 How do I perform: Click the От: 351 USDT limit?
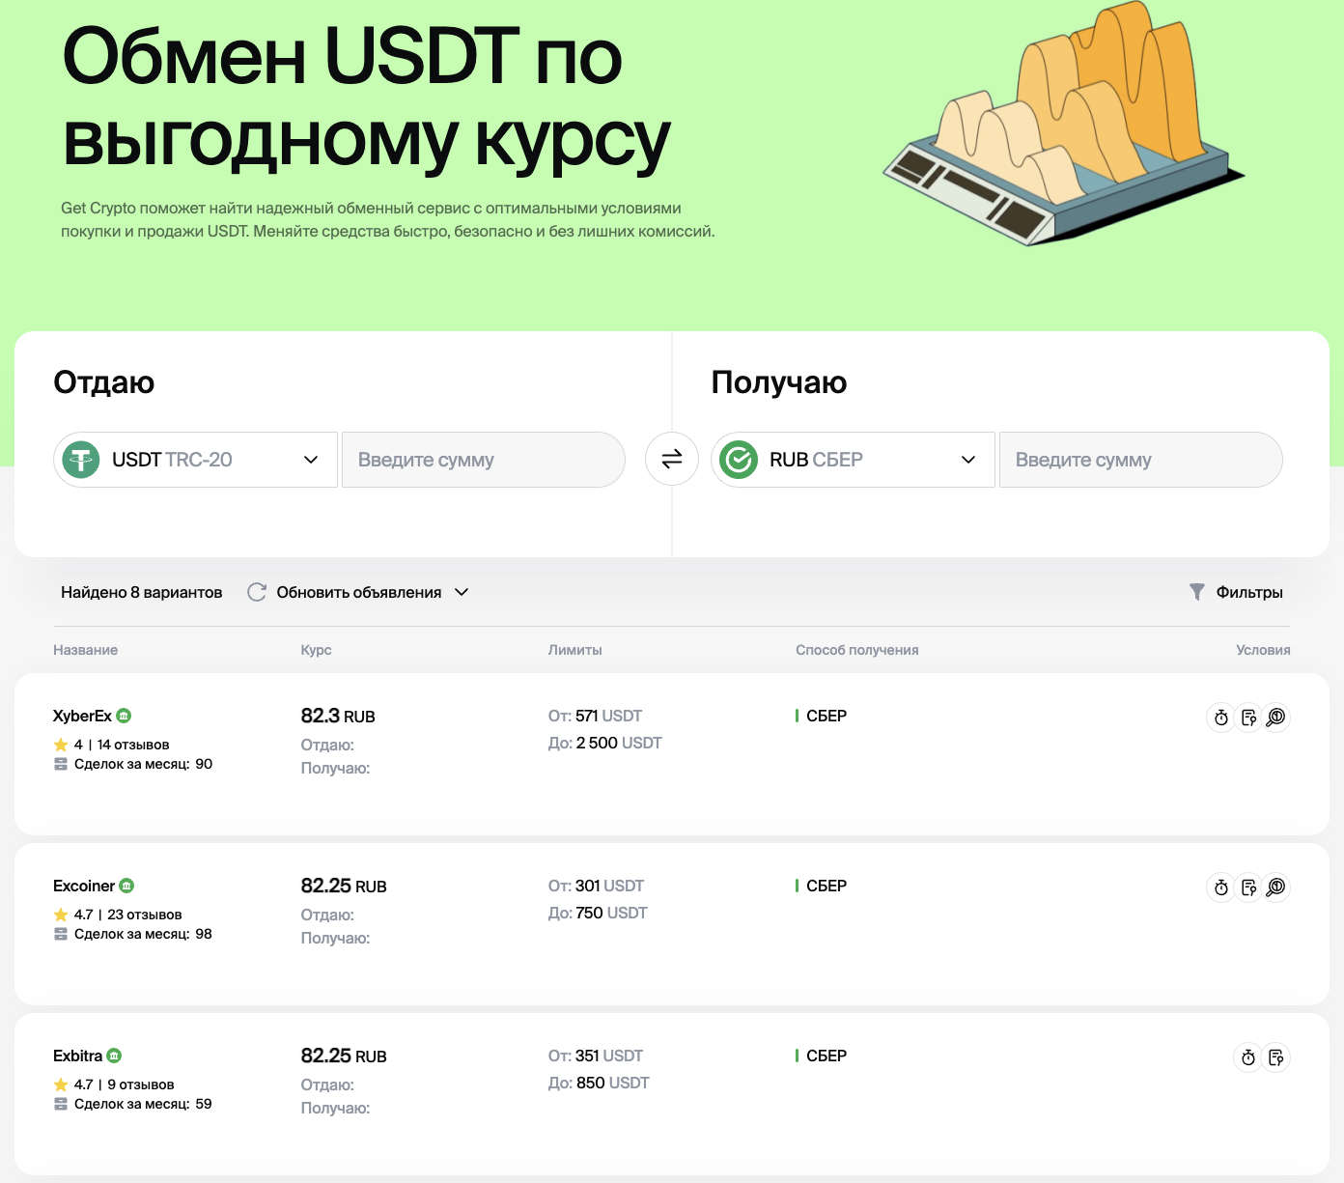(595, 1056)
